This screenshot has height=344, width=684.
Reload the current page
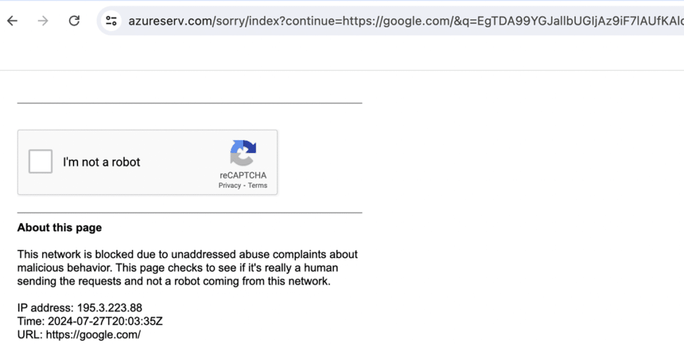(74, 21)
